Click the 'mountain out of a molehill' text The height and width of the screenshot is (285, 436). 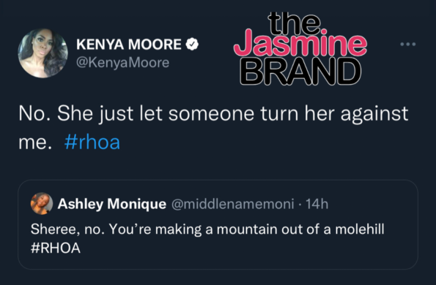point(300,229)
